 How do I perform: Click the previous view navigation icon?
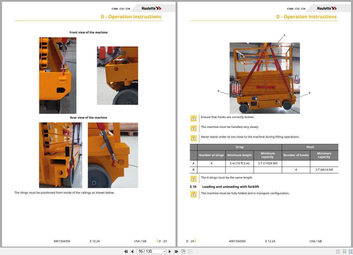click(183, 252)
